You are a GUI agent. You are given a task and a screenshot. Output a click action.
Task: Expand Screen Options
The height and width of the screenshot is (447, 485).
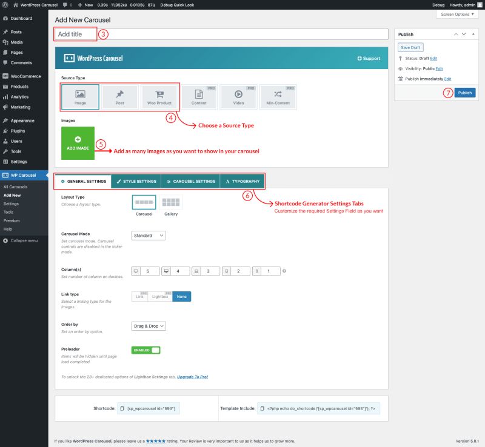point(457,14)
